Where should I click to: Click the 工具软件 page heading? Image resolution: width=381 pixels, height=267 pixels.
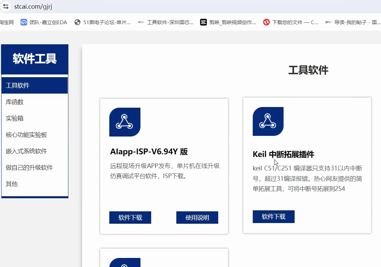tap(308, 70)
